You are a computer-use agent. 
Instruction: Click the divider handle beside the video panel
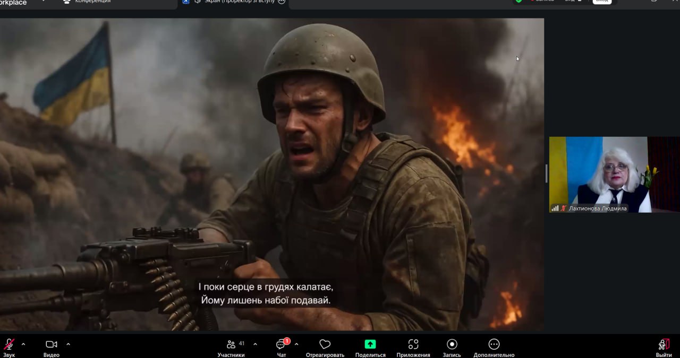(547, 173)
